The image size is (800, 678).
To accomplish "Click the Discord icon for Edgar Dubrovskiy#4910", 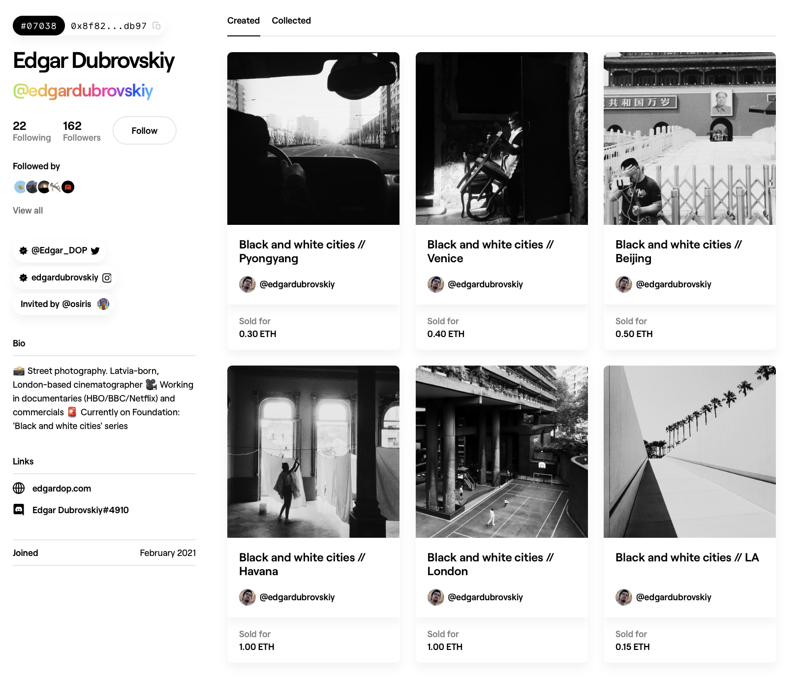I will pos(19,510).
